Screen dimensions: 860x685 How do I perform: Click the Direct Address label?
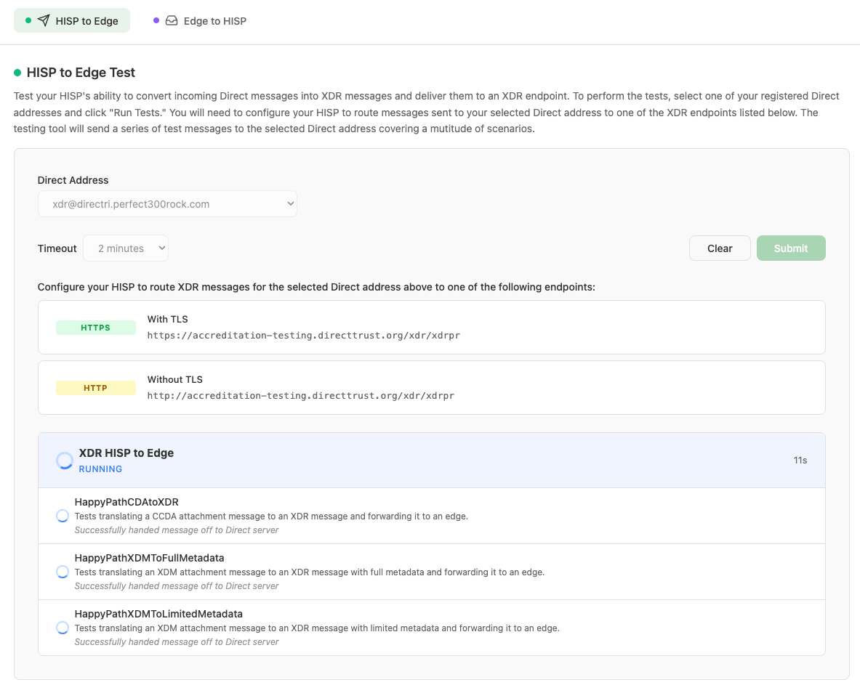(73, 180)
